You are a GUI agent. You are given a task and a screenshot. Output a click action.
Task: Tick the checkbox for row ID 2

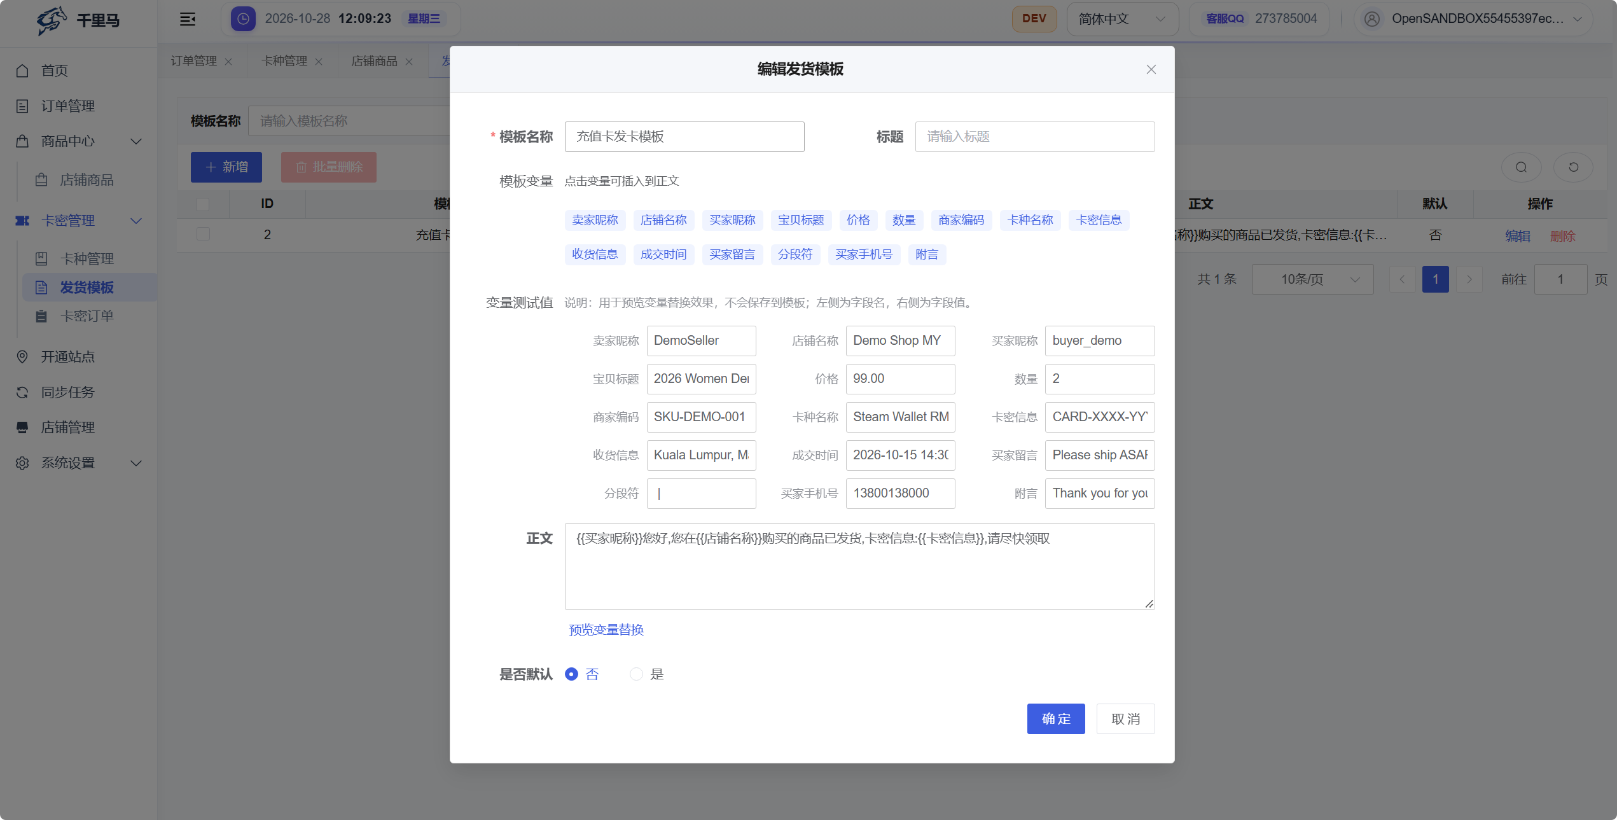click(203, 235)
